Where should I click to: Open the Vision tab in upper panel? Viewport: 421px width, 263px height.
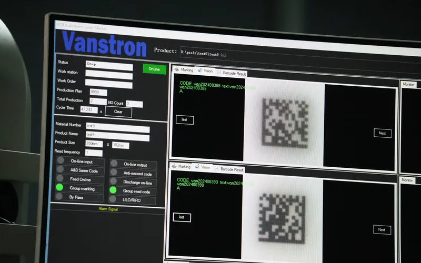208,70
